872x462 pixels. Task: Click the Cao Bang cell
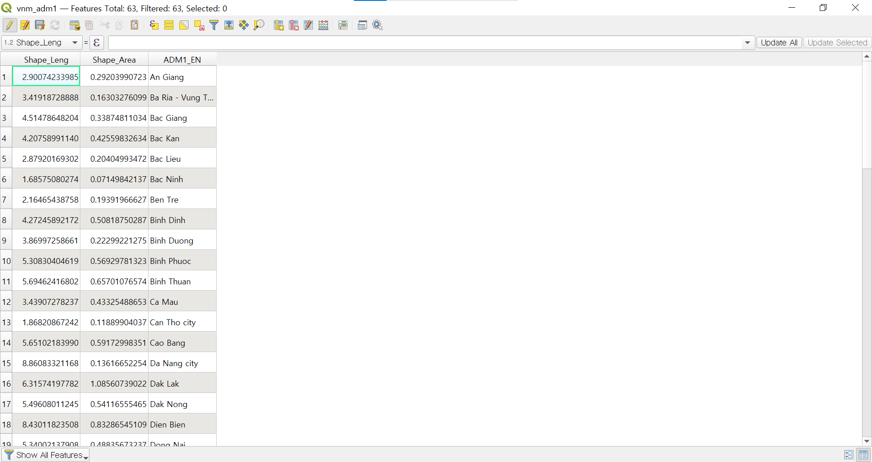[182, 343]
